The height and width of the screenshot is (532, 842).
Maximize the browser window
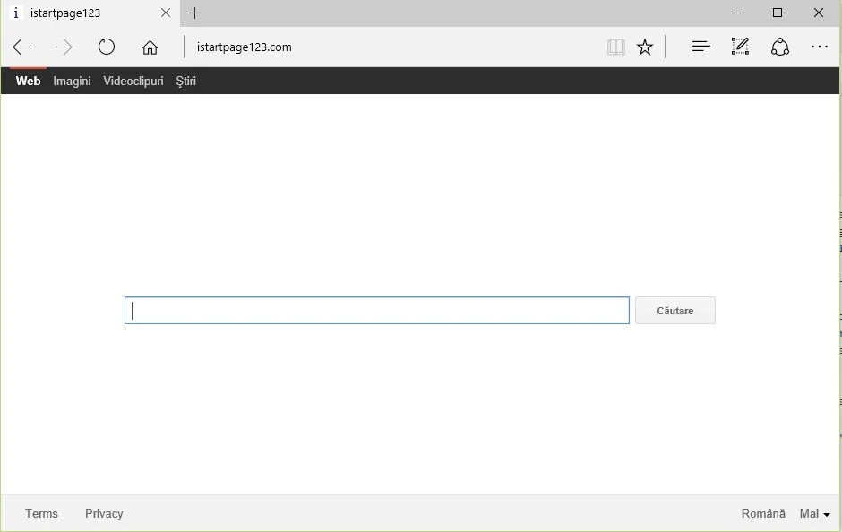pos(777,13)
